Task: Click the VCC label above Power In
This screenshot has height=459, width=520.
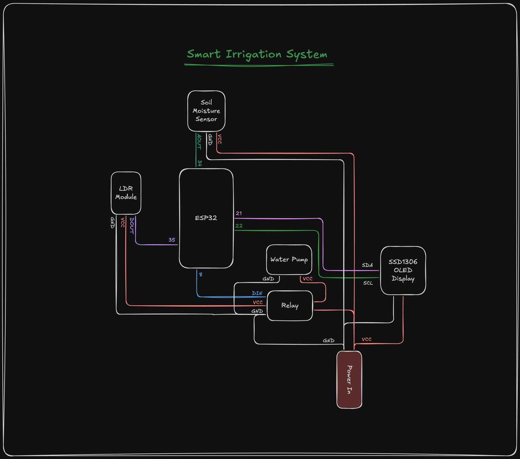Action: pyautogui.click(x=367, y=339)
